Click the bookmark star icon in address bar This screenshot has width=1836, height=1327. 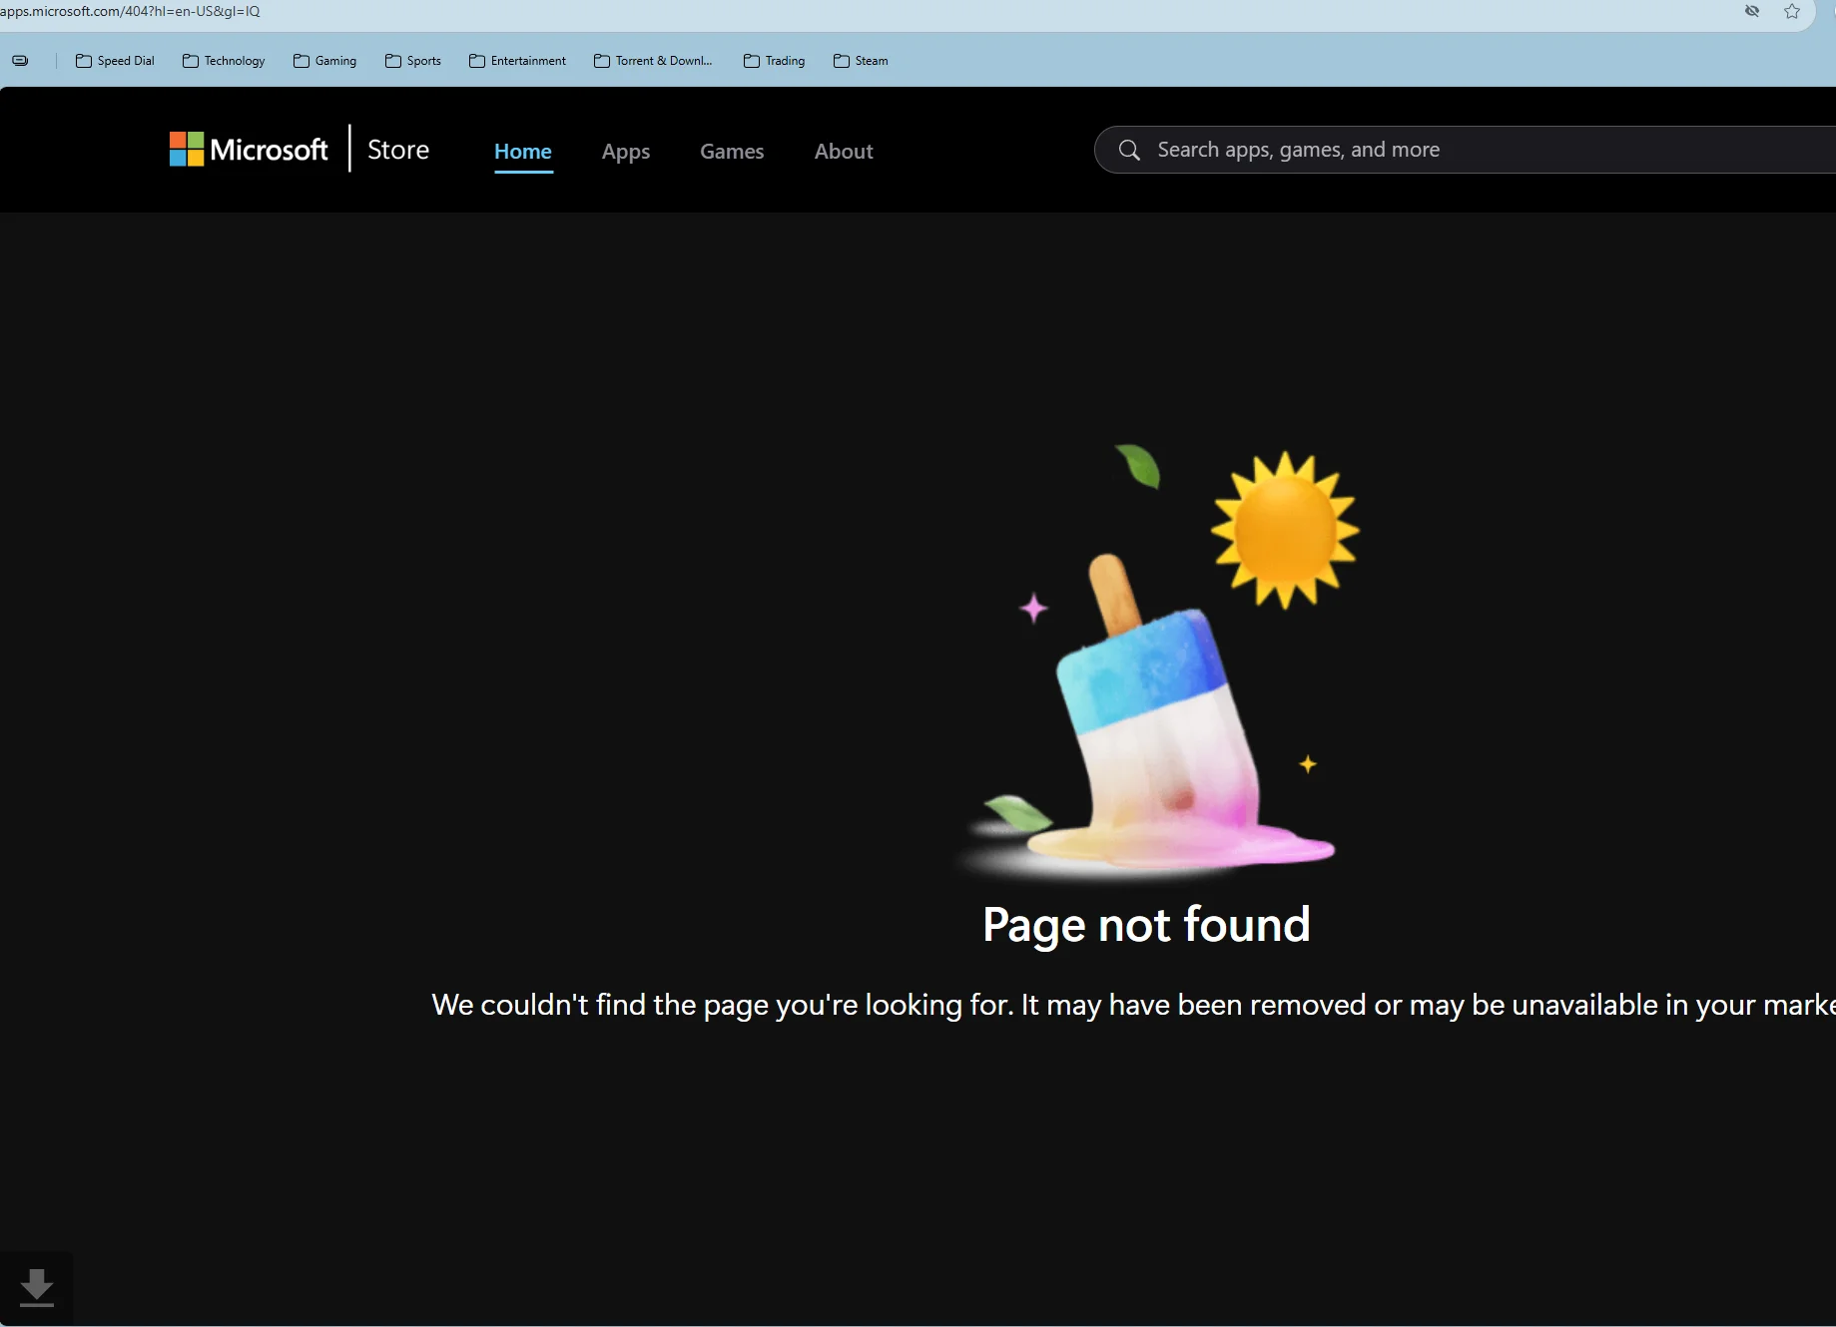tap(1792, 11)
